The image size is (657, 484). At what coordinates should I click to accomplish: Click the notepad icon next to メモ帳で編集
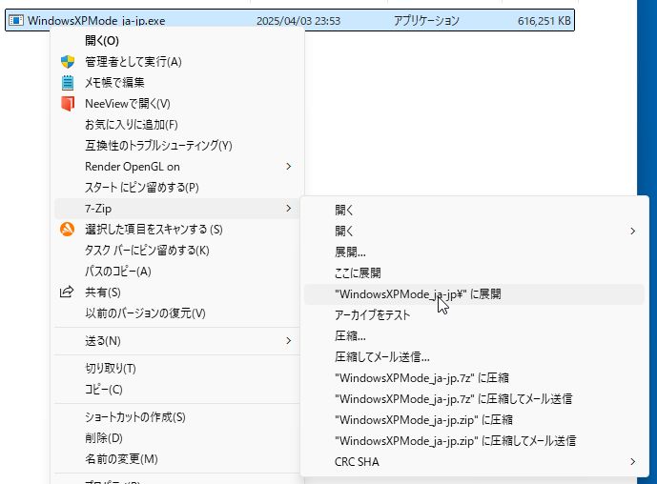pyautogui.click(x=68, y=83)
